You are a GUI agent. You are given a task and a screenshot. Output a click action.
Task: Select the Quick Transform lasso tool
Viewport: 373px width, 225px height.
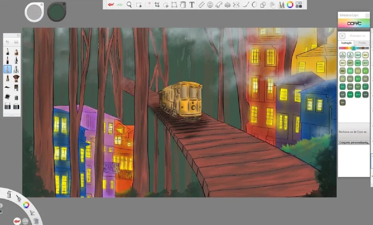[166, 5]
